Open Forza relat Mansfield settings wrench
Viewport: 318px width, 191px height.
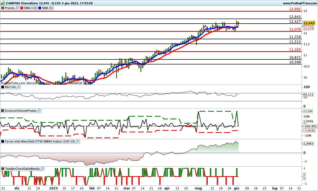tap(77, 142)
